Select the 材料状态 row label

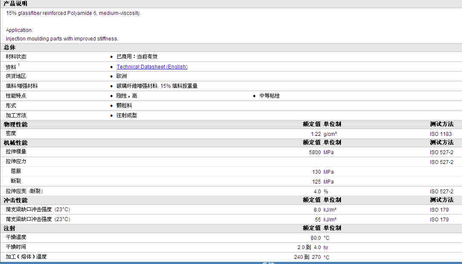coord(16,57)
